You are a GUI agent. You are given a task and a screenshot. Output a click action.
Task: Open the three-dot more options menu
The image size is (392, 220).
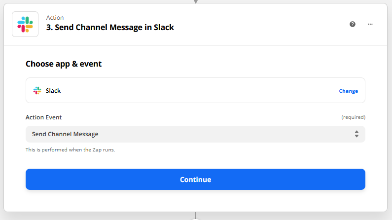point(370,24)
